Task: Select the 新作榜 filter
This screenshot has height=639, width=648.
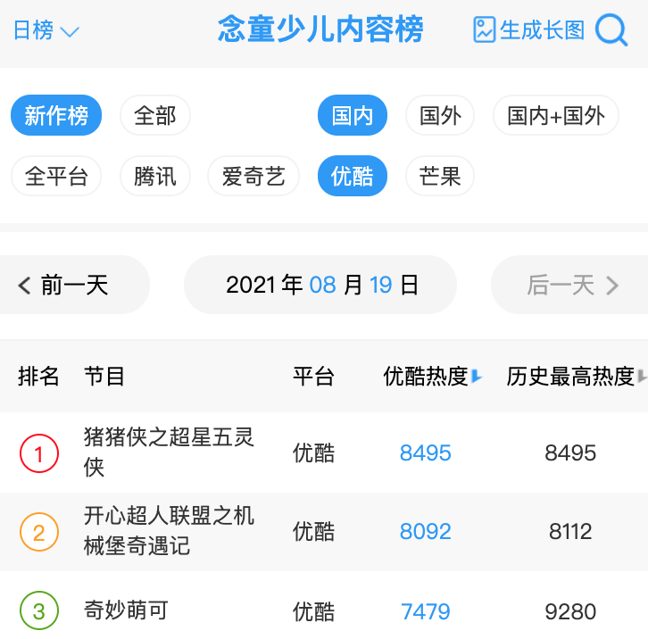Action: 56,115
